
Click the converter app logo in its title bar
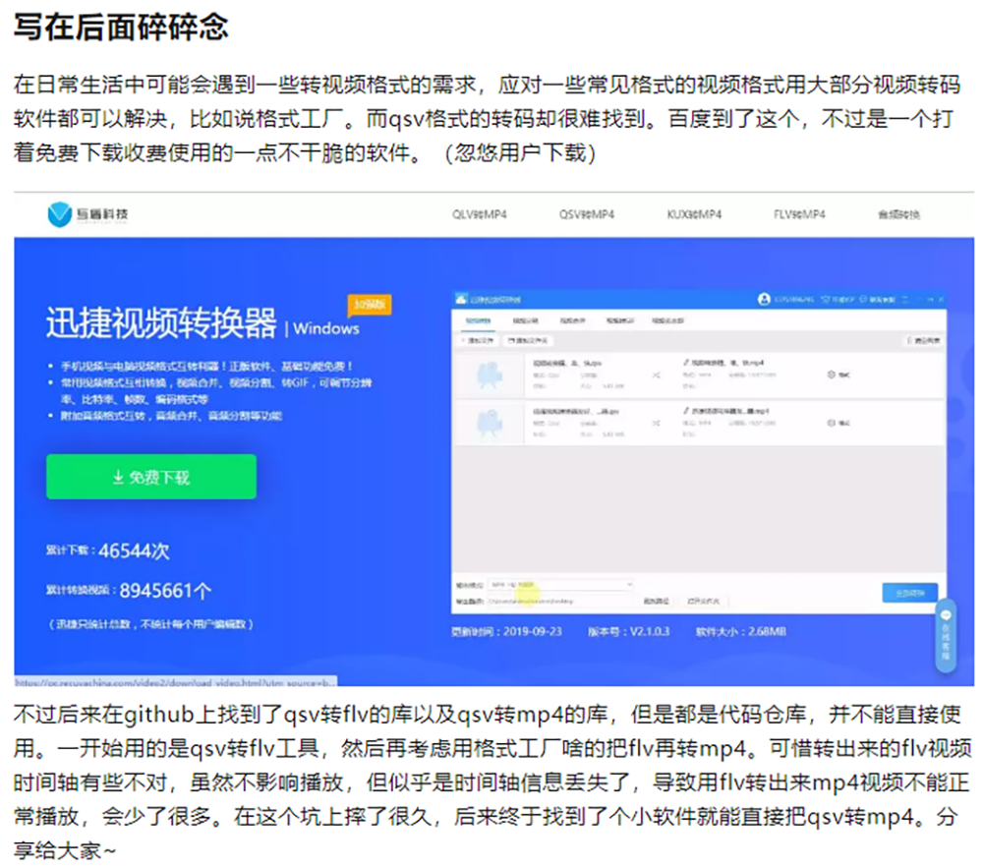tap(461, 299)
